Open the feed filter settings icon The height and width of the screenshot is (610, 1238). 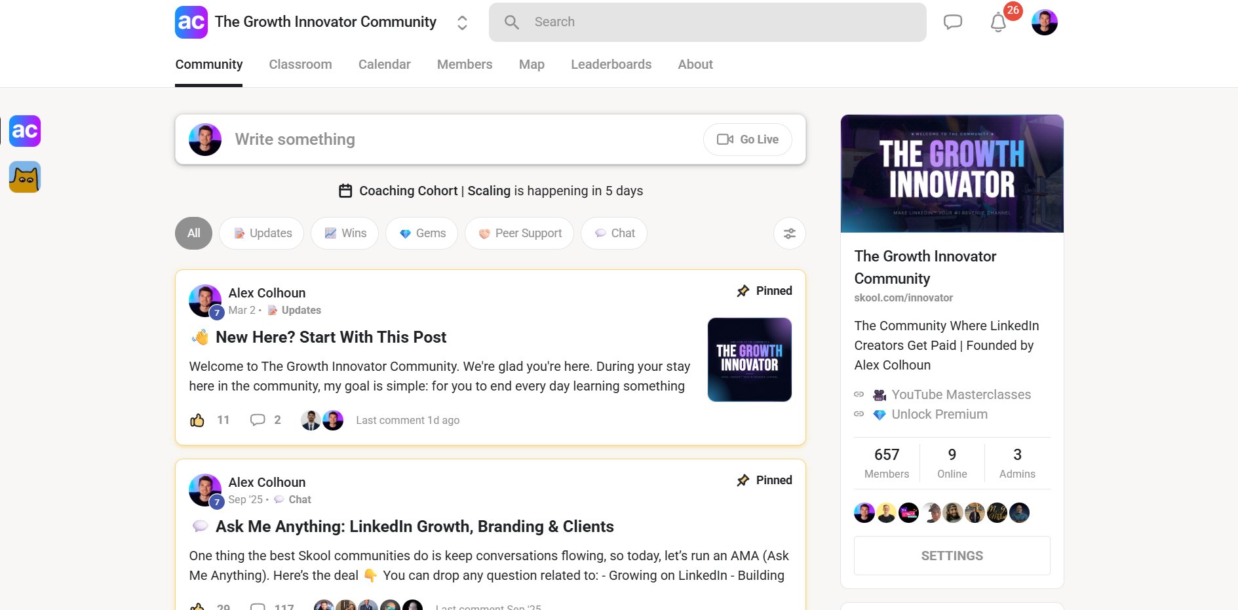pyautogui.click(x=789, y=233)
